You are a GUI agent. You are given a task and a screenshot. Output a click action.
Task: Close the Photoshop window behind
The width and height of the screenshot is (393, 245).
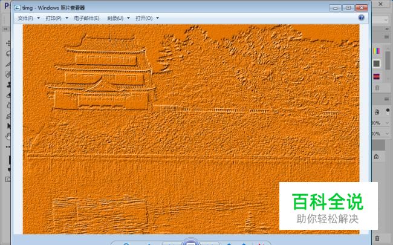click(x=380, y=4)
